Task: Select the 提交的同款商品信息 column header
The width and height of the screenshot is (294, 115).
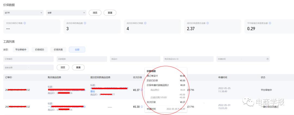Action: (x=100, y=78)
